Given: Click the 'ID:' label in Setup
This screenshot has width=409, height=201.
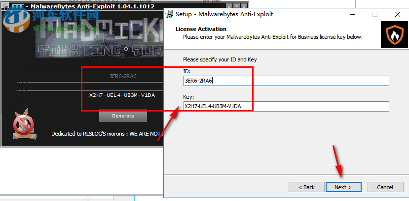Looking at the screenshot, I should [187, 71].
